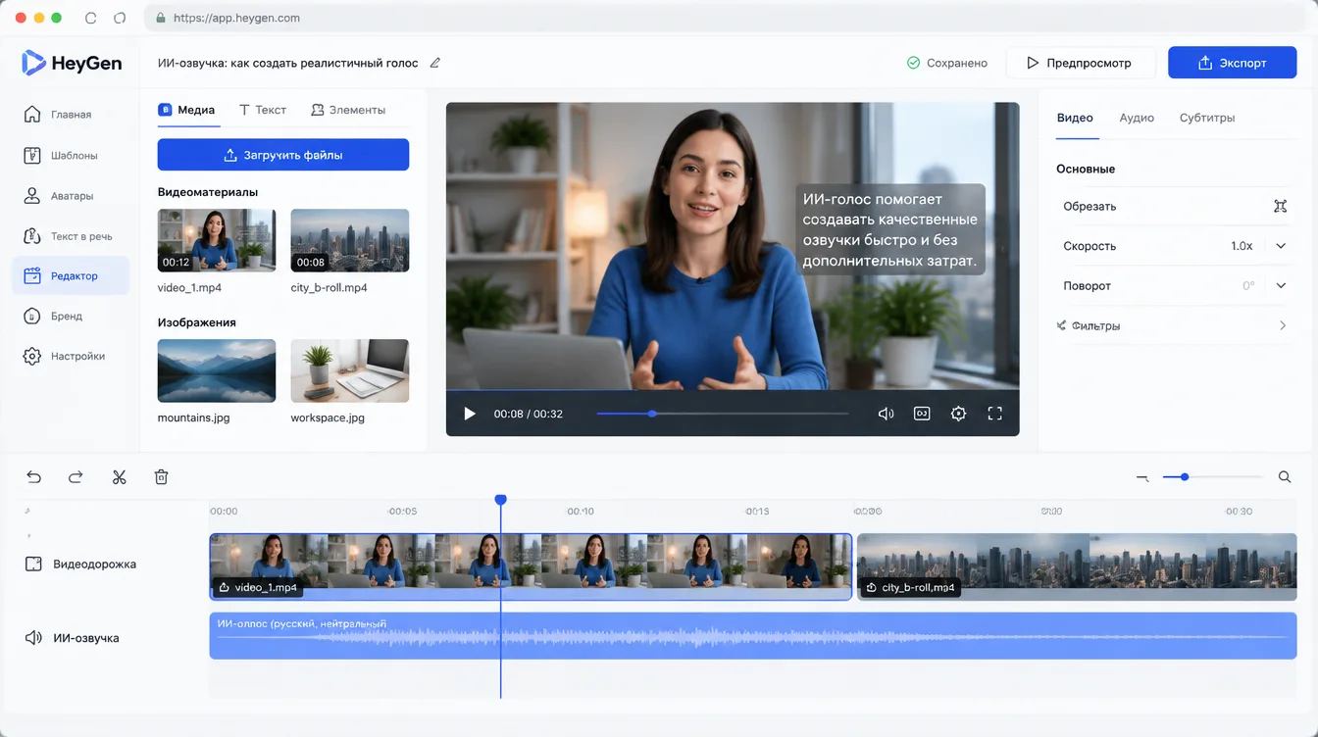Select the city_b-roll.mp4 media thumbnail
This screenshot has width=1318, height=737.
click(x=350, y=240)
